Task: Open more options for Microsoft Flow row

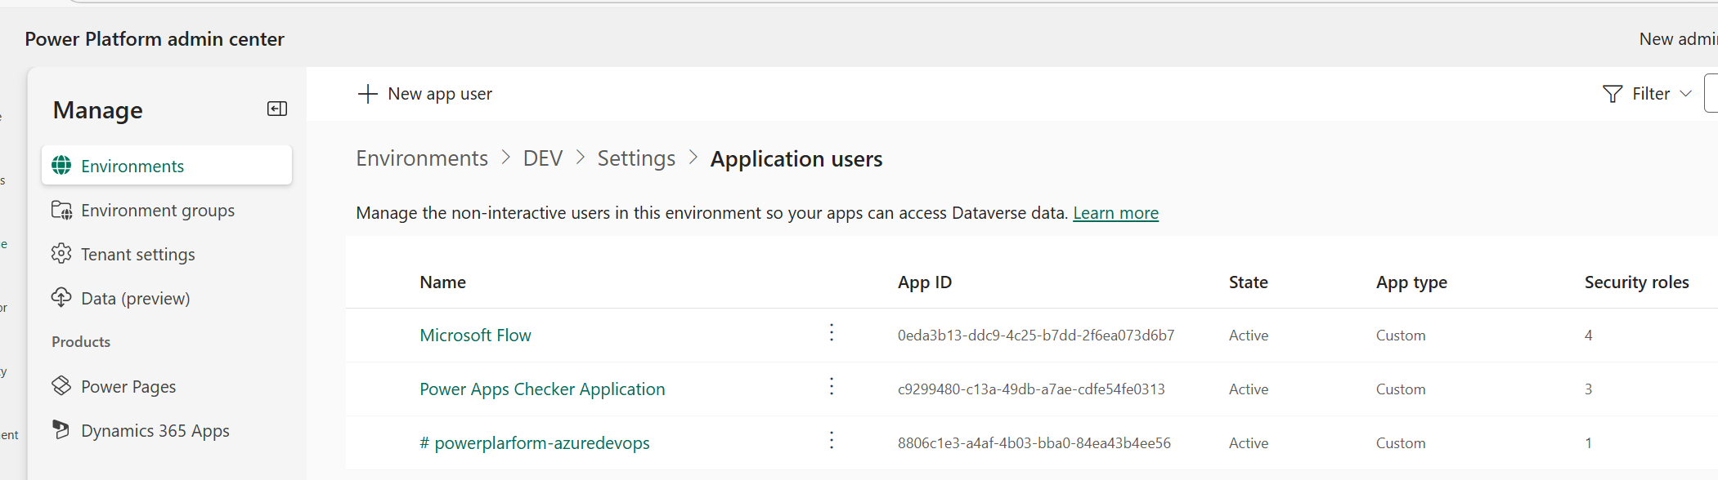Action: [x=832, y=332]
